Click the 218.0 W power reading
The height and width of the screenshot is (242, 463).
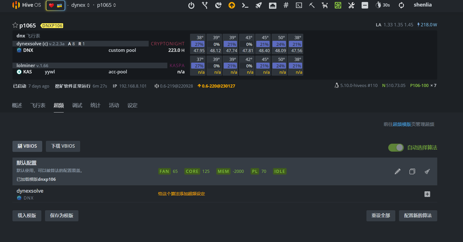pyautogui.click(x=427, y=25)
